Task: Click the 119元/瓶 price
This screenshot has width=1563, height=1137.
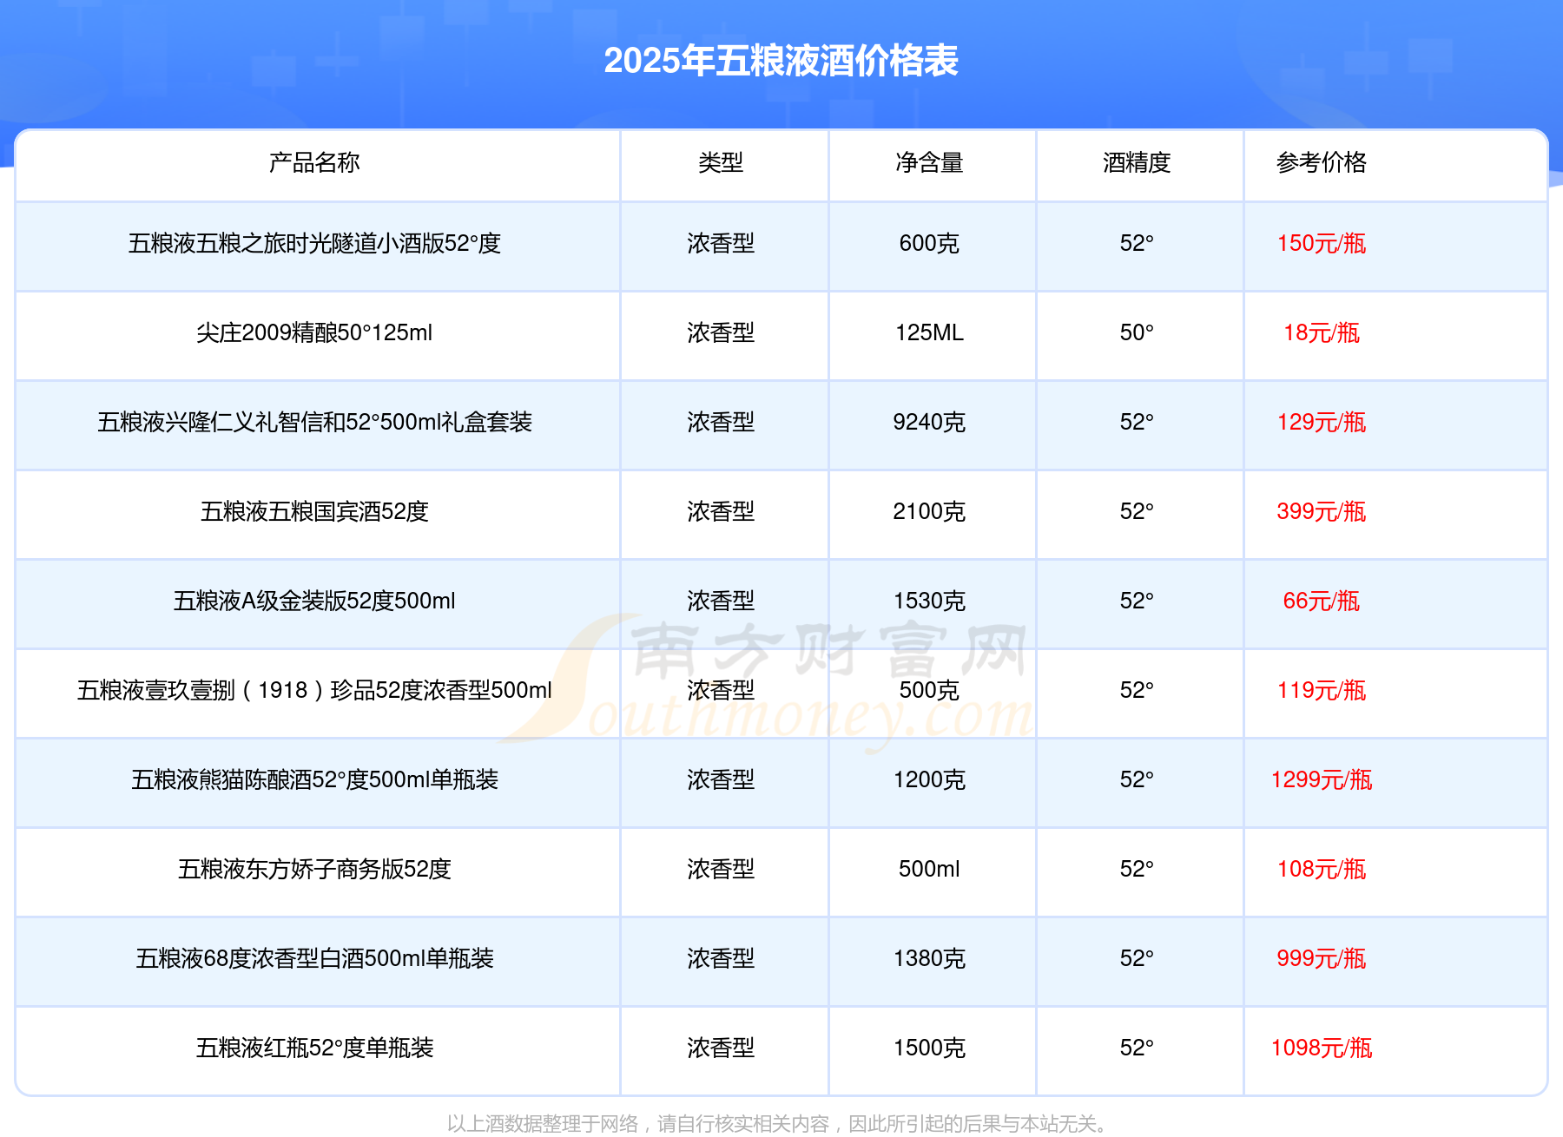Action: tap(1322, 690)
